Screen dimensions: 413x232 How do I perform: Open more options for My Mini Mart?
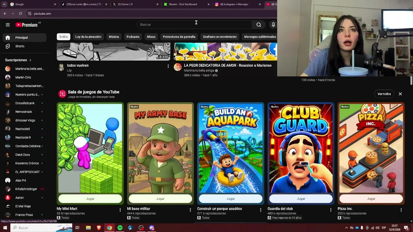point(120,210)
